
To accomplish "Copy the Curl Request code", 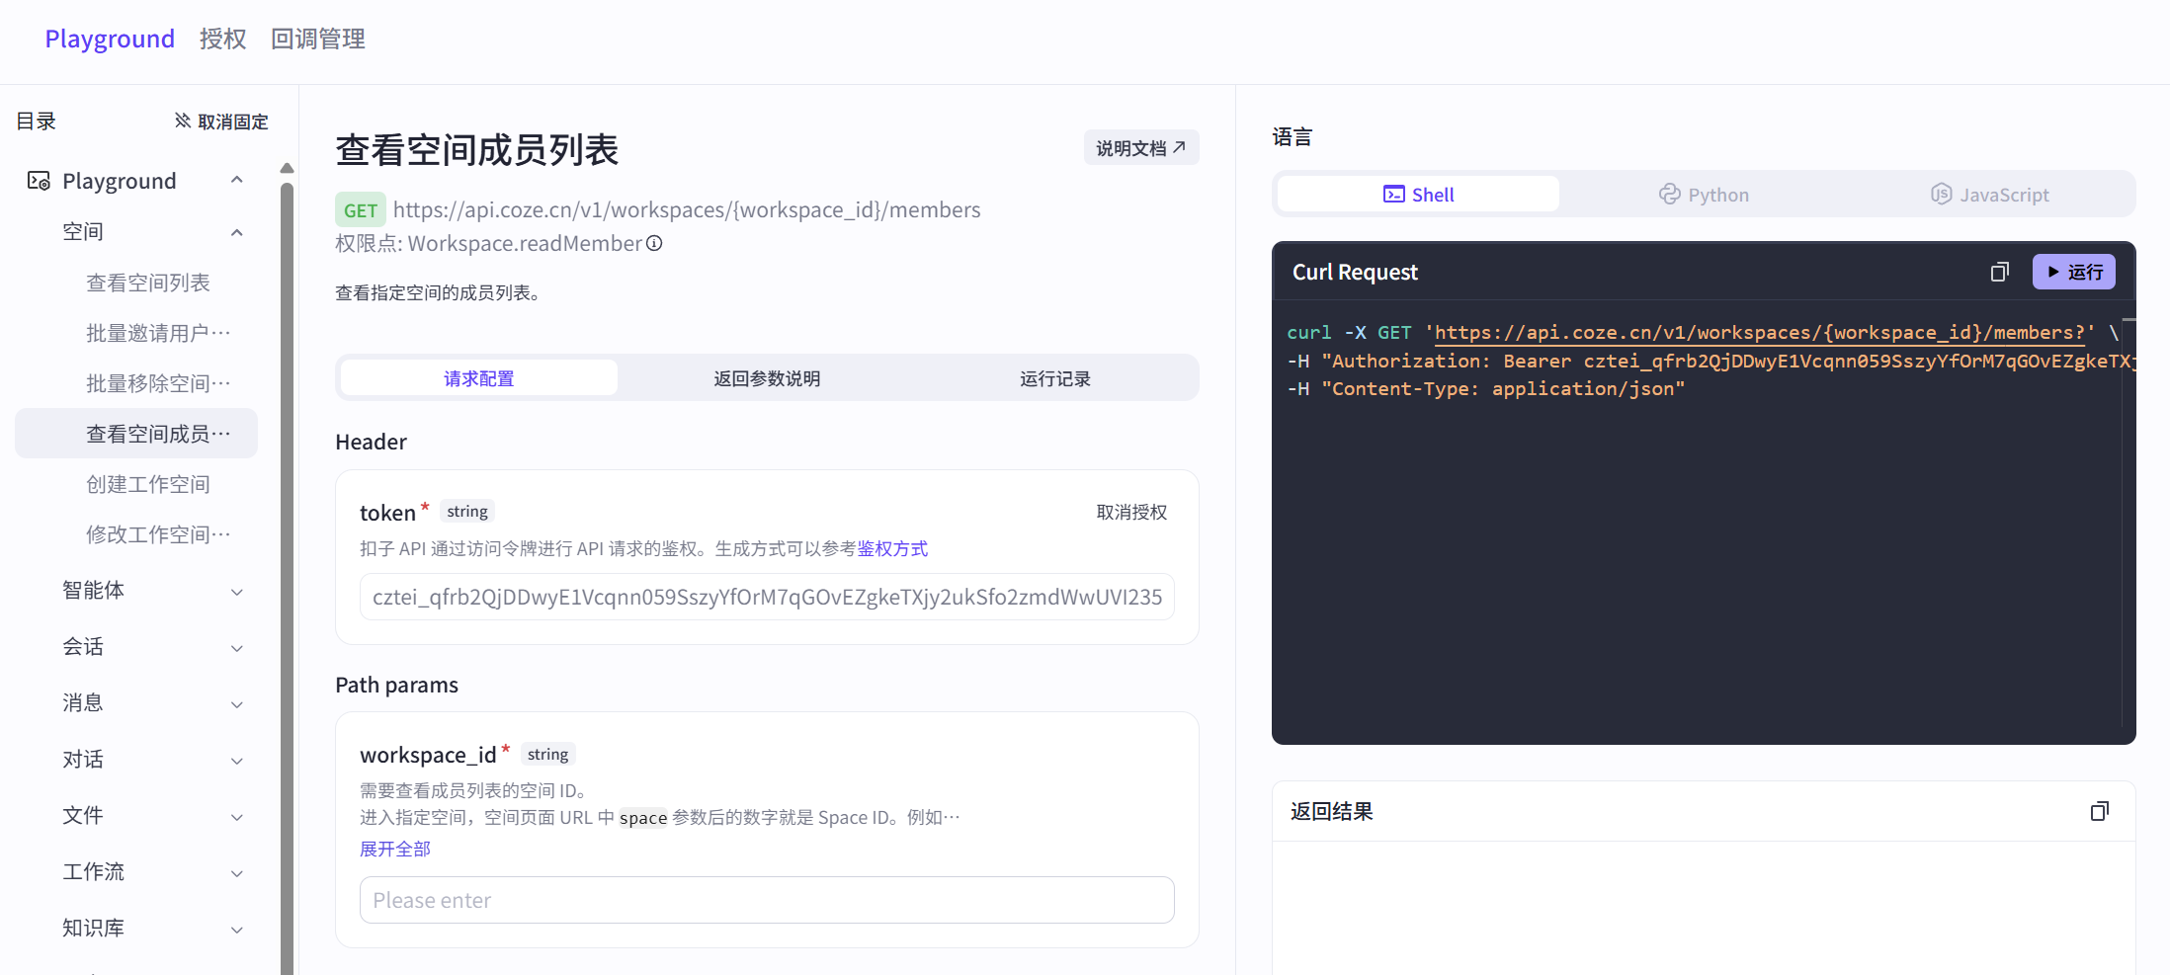I will (1999, 271).
